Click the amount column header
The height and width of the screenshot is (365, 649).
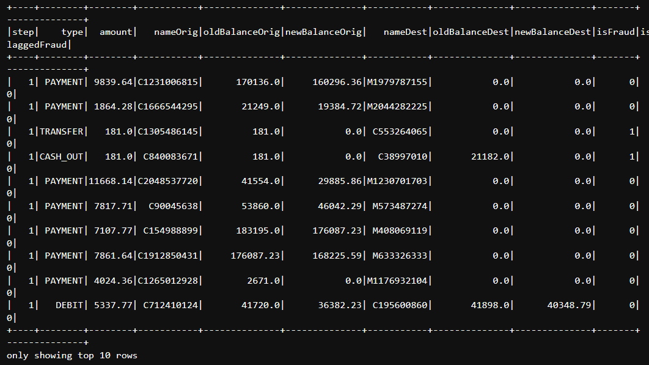click(116, 32)
